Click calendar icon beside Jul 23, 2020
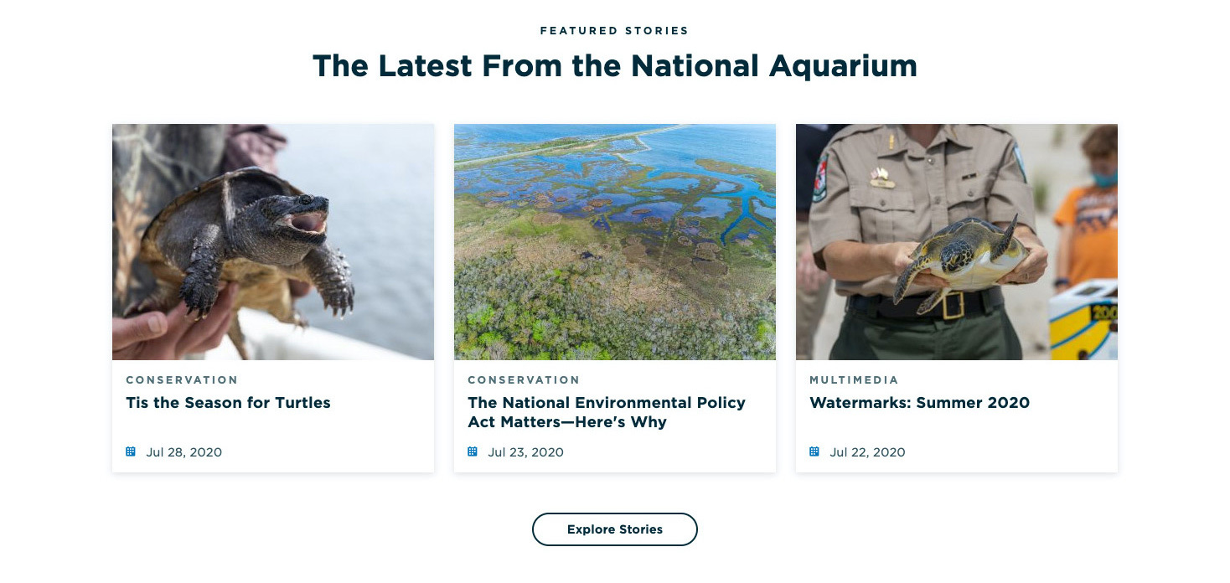Screen dimensions: 1230x583 (473, 451)
